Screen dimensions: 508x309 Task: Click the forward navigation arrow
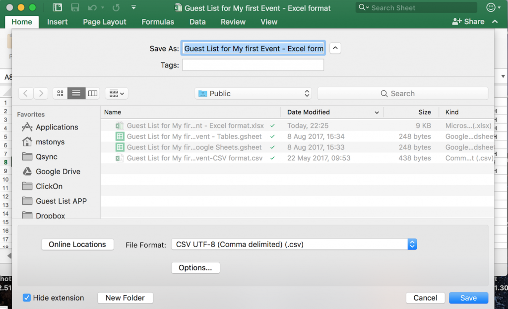41,93
